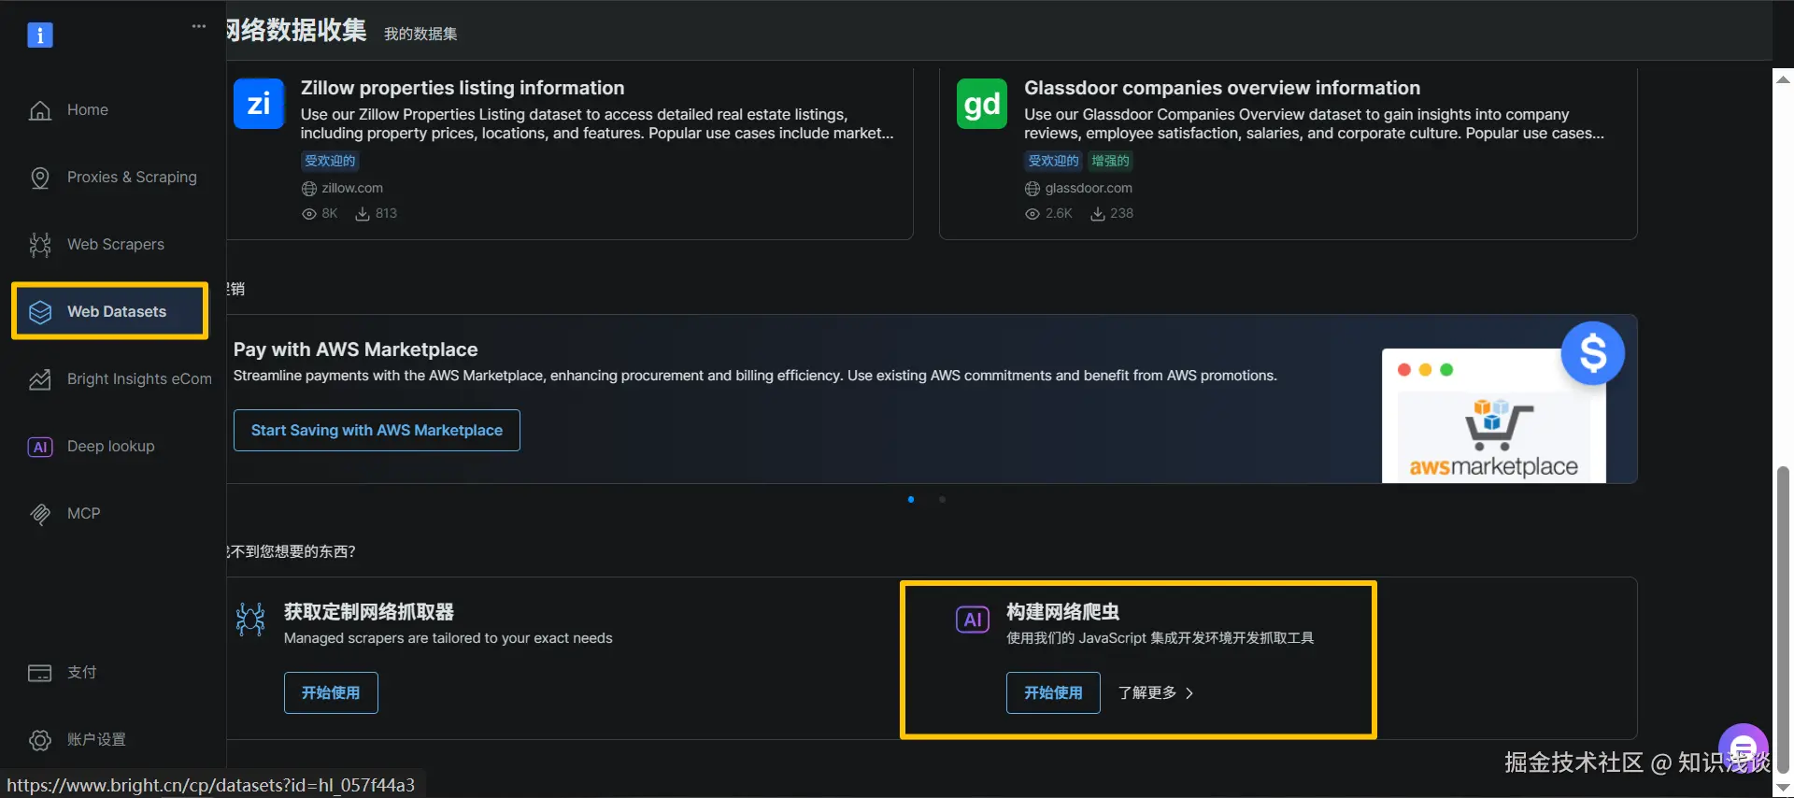This screenshot has height=798, width=1794.
Task: Click the Bright Data logo icon
Action: pos(40,35)
